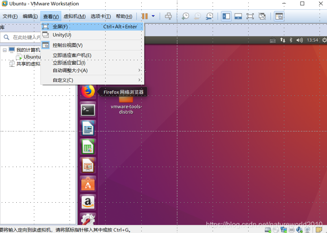Image resolution: width=327 pixels, height=233 pixels.
Task: Open the volume indicator in Ubuntu panel
Action: pos(299,40)
